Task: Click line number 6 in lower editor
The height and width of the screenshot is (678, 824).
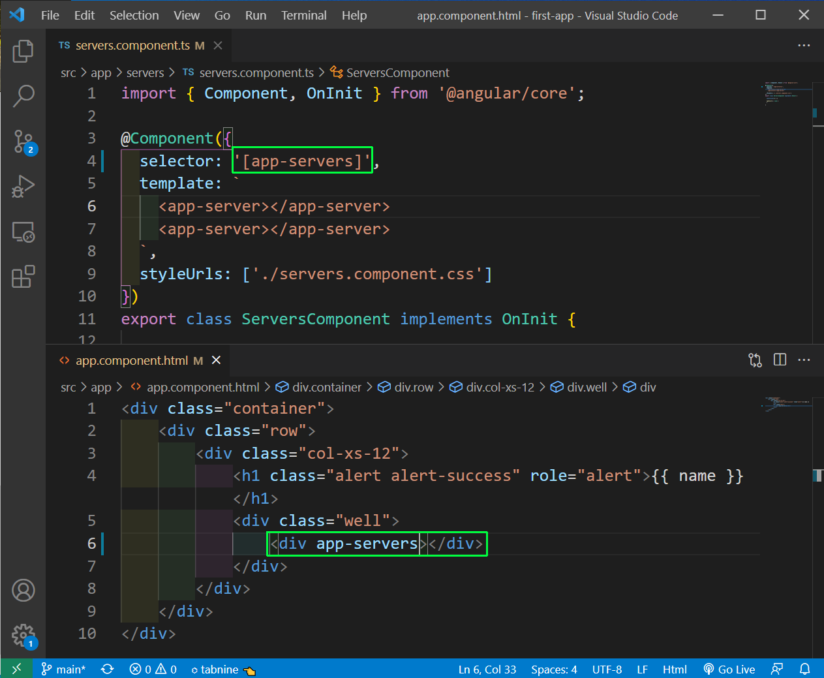Action: (x=92, y=544)
